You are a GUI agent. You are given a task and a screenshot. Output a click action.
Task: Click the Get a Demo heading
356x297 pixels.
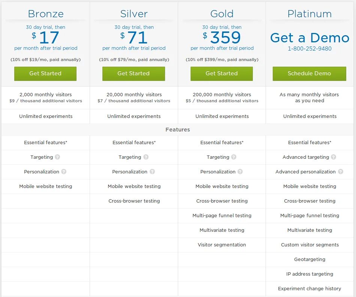310,37
